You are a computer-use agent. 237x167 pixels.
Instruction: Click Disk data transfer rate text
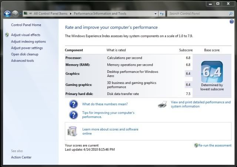(123, 94)
